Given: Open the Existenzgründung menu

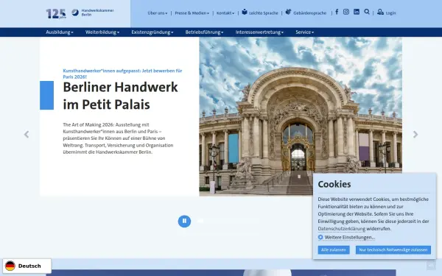Looking at the screenshot, I should coord(152,32).
